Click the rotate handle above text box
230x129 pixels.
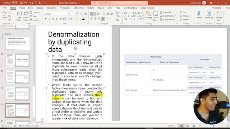[75, 49]
